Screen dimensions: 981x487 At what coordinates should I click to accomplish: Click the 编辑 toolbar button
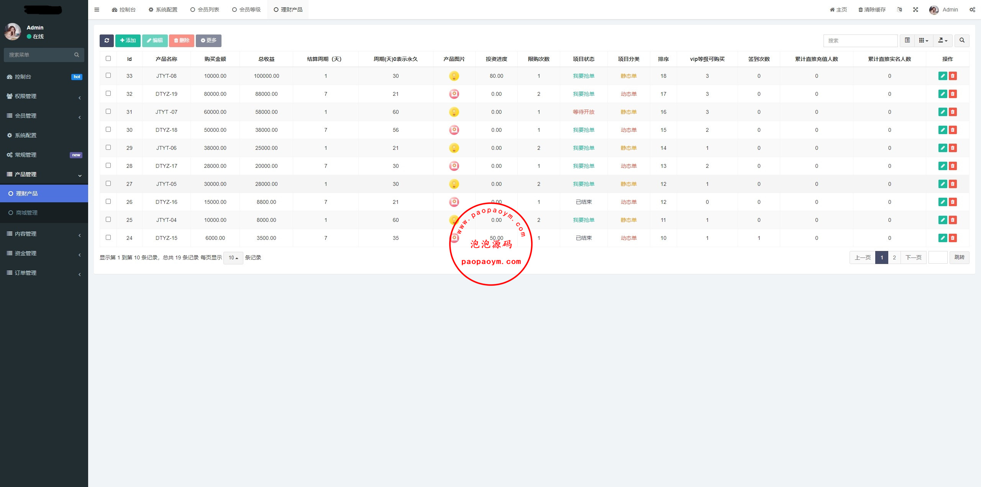click(x=155, y=41)
